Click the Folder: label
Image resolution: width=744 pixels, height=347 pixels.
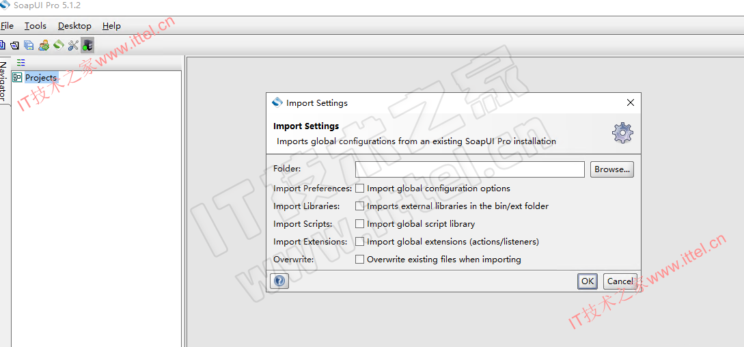click(287, 169)
